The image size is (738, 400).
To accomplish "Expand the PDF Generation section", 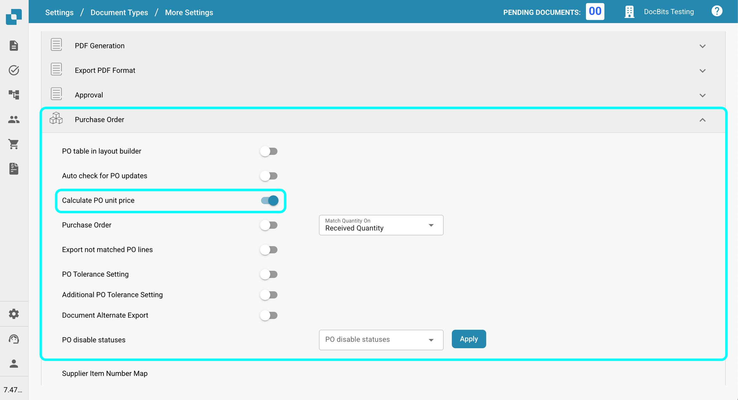I will (702, 46).
